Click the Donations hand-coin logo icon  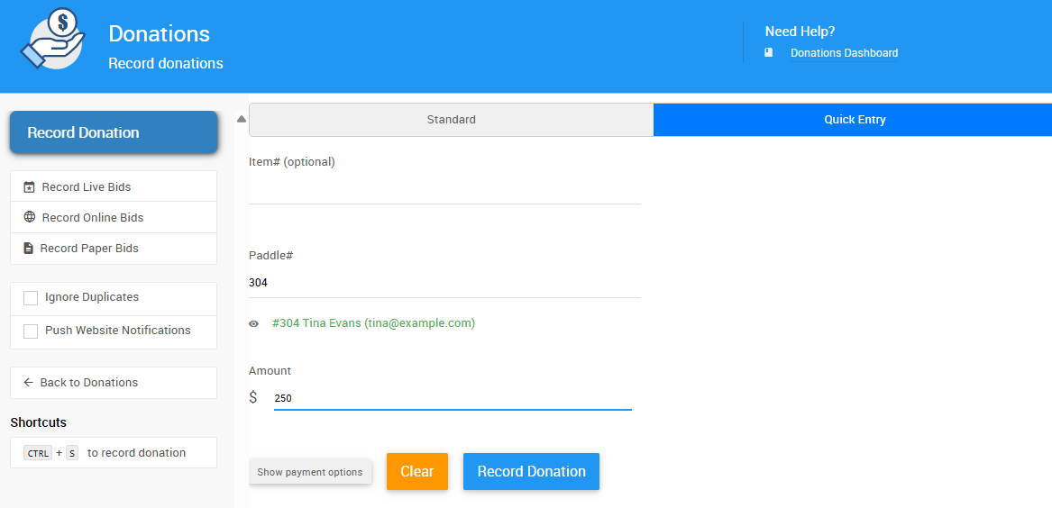click(x=54, y=39)
